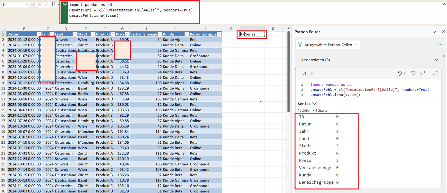
Task: Select row 15 header
Action: coord(3,110)
